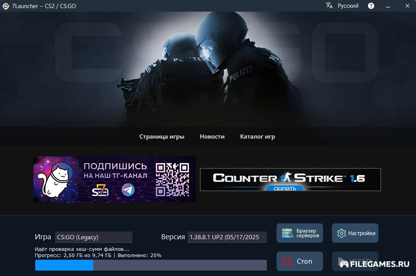
Task: Click the Стоп button to halt verification
Action: [300, 261]
